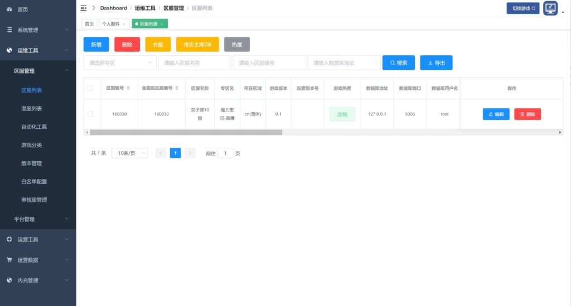Expand the 内充管理 menu

coord(38,280)
